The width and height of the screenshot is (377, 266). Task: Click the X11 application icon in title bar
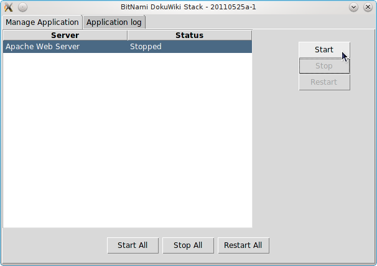click(9, 7)
